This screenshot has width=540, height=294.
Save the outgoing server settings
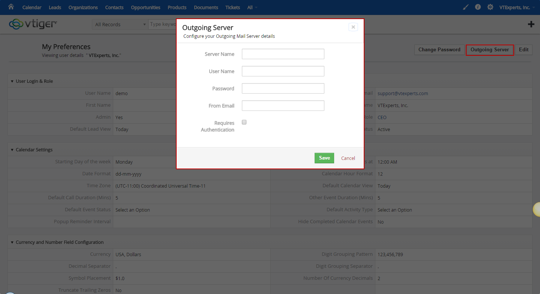tap(324, 158)
